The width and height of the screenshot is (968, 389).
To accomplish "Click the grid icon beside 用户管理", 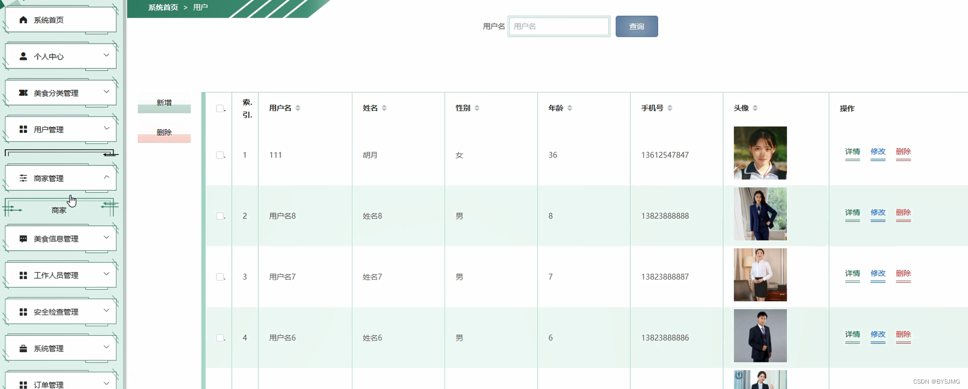I will click(23, 129).
